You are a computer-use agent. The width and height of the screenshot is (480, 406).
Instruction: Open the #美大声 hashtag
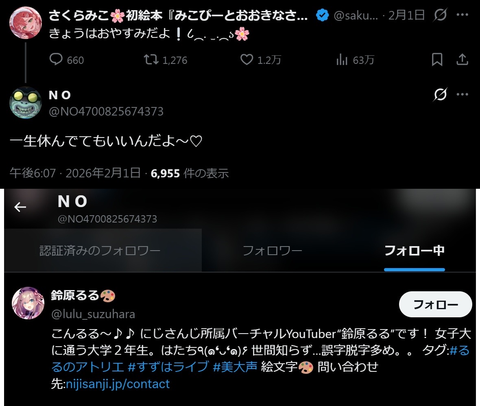point(235,367)
